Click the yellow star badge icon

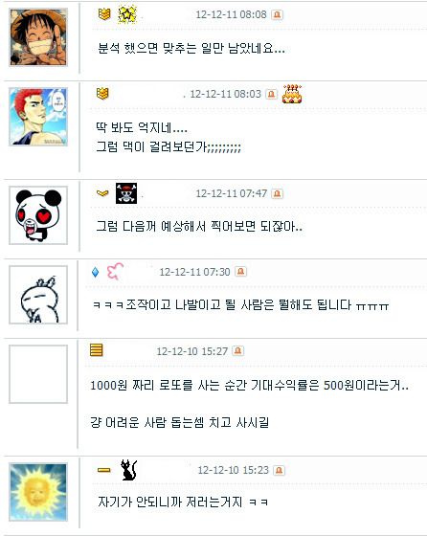click(x=127, y=14)
